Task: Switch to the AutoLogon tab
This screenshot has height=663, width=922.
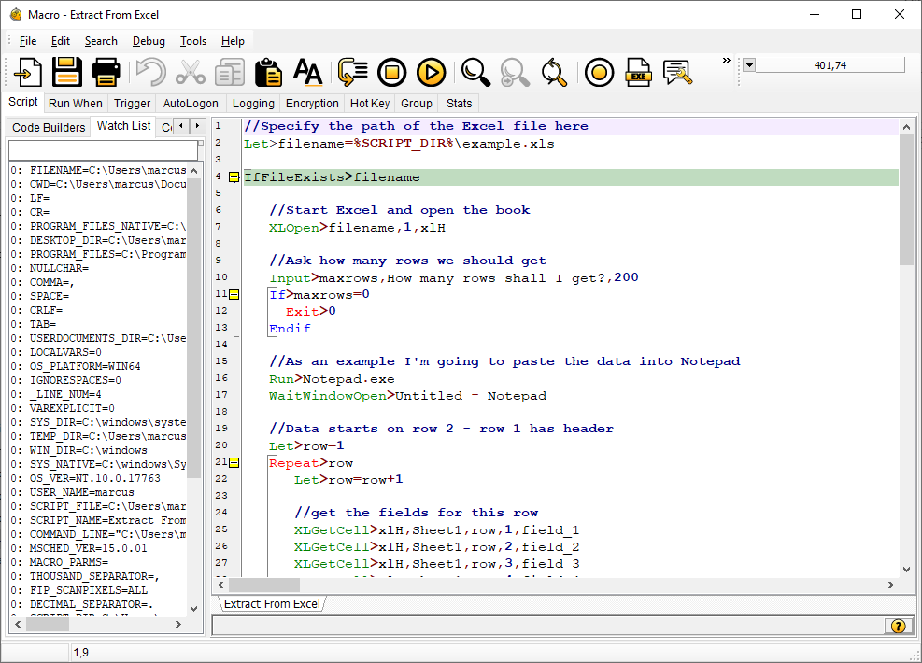Action: (191, 104)
